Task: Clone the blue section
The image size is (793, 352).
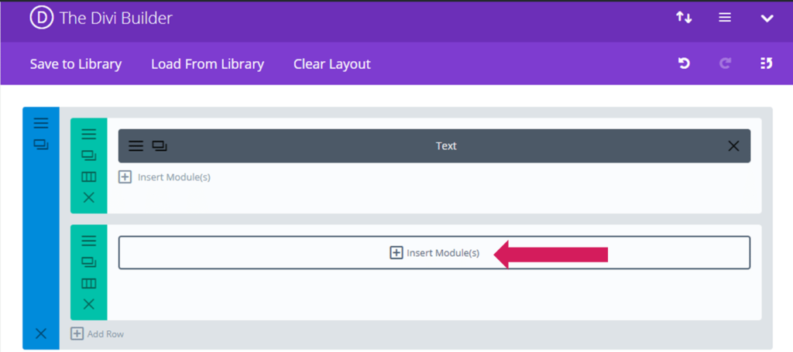Action: 41,145
